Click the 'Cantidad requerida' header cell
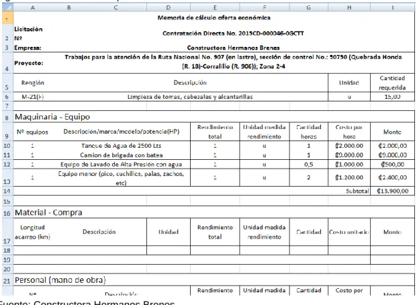Viewport: 419px width, 305px height. coord(392,83)
